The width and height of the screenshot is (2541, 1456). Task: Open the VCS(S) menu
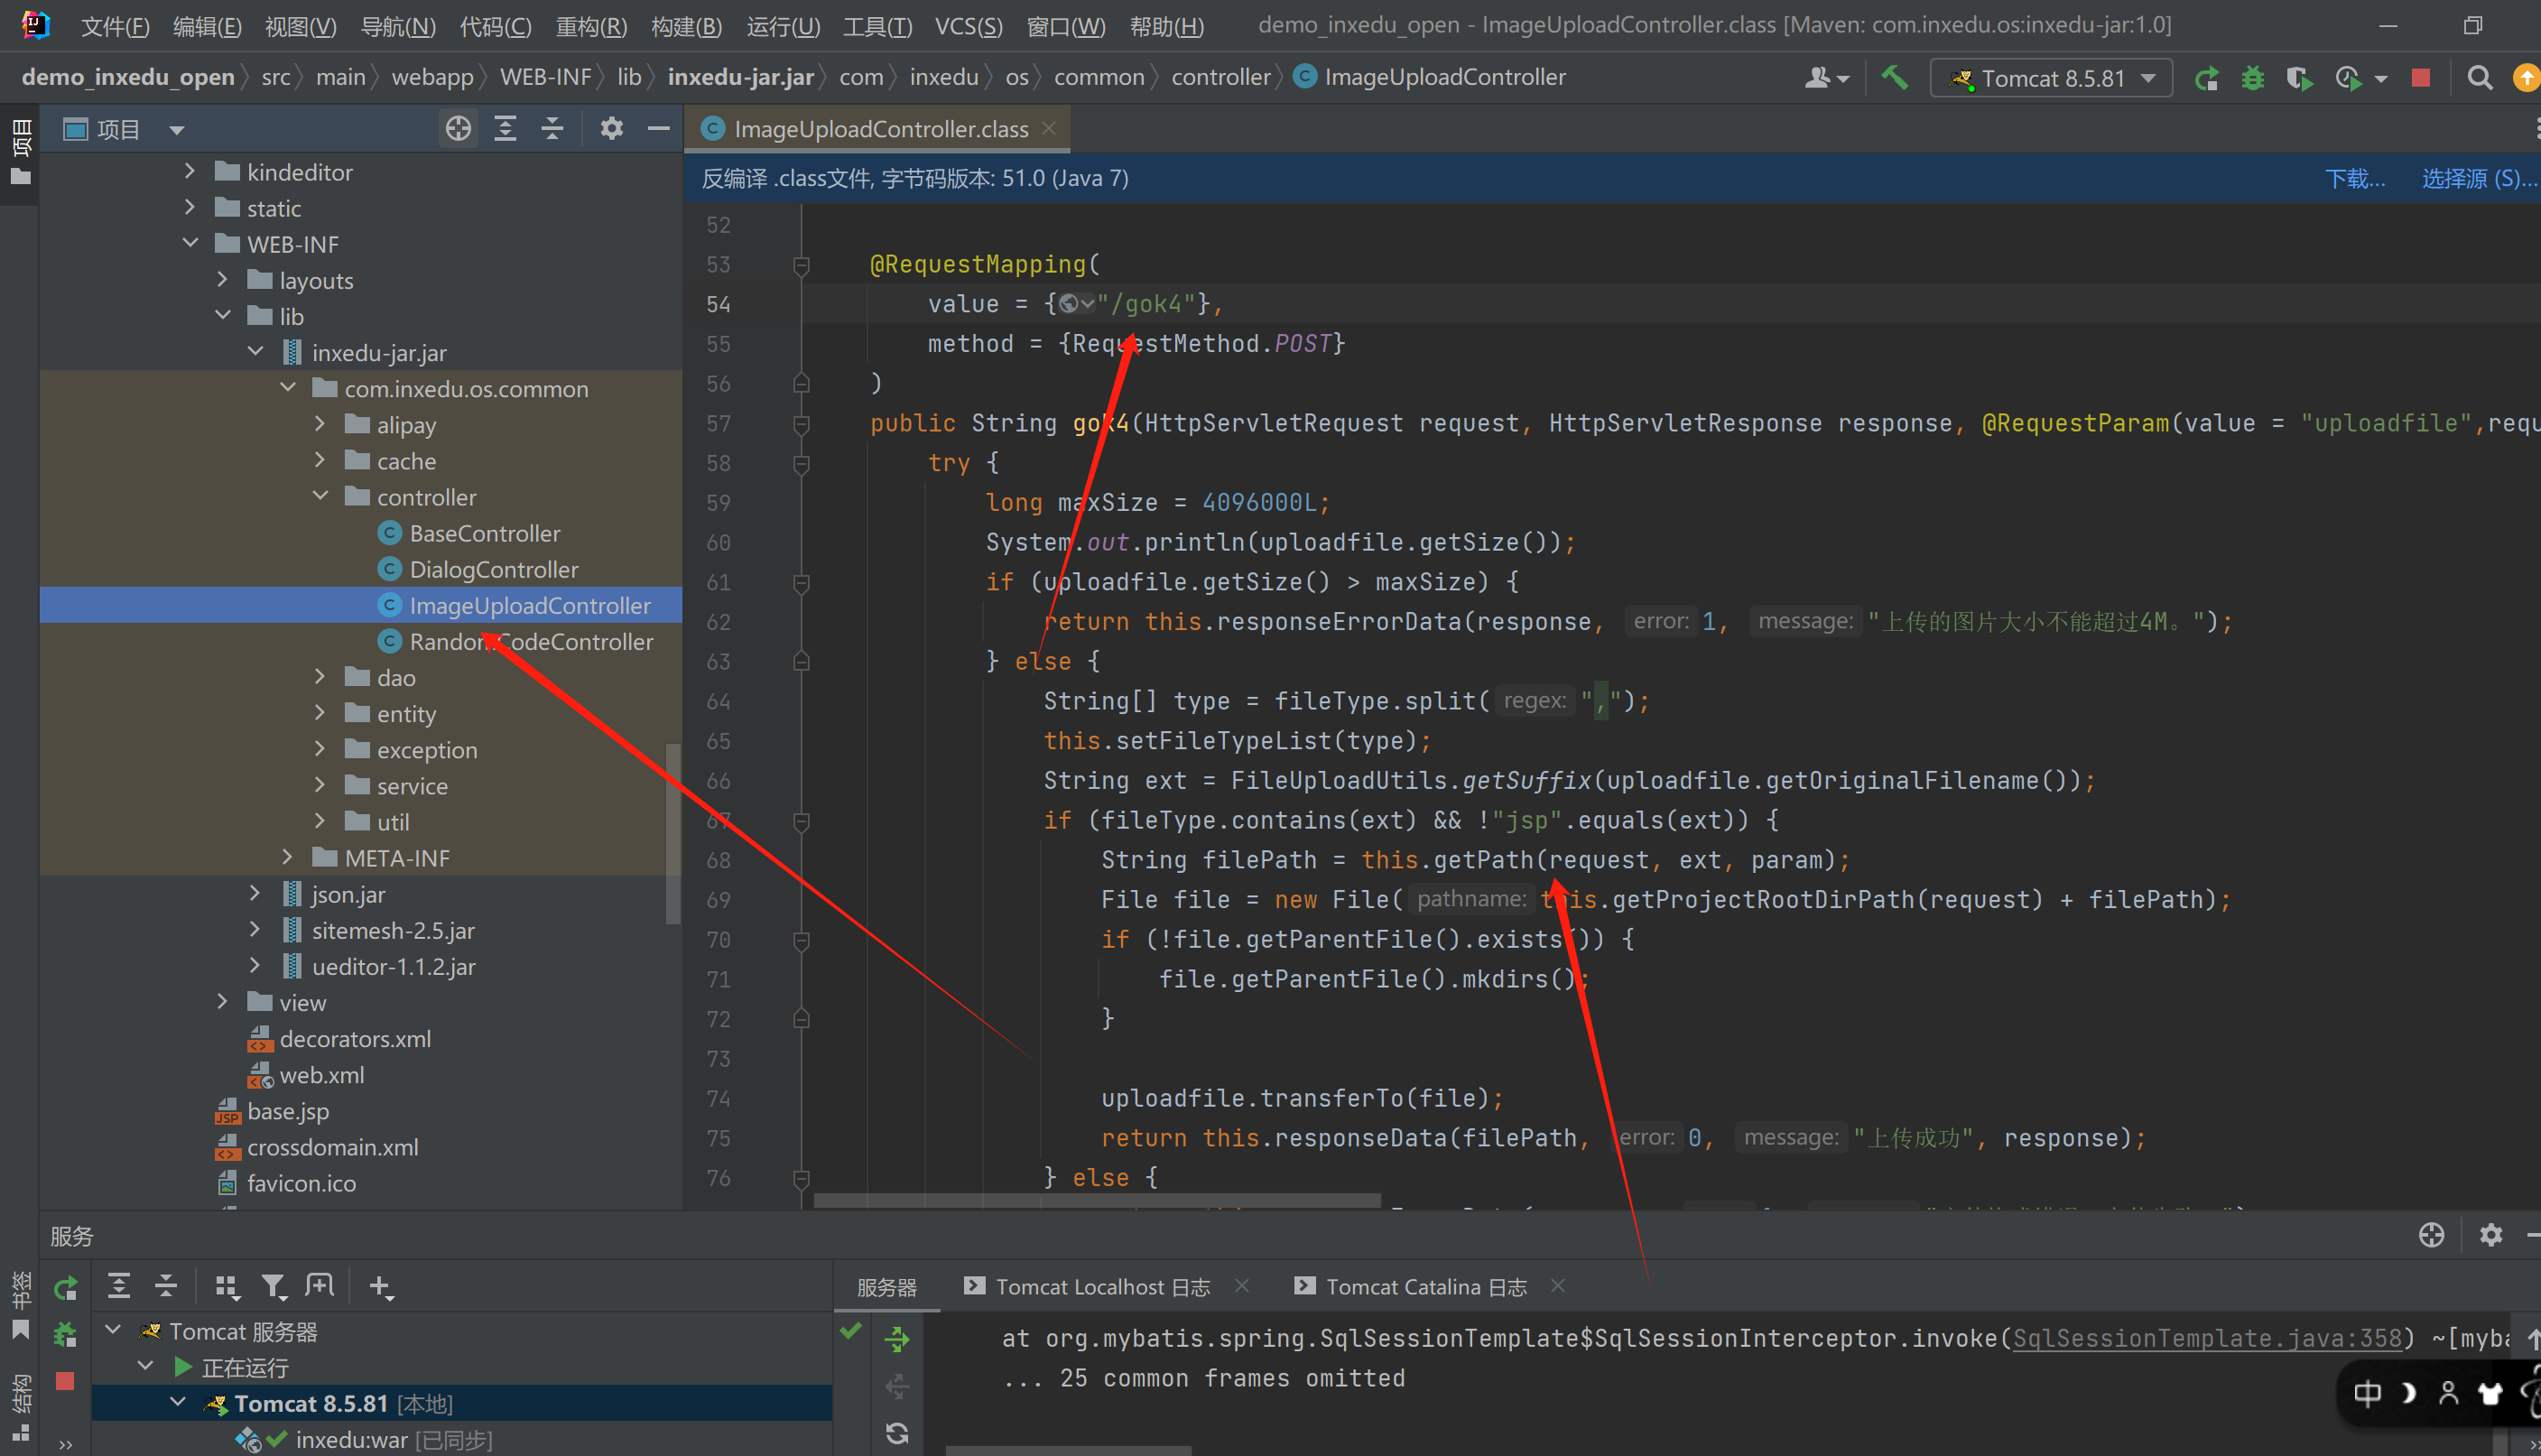[x=968, y=26]
